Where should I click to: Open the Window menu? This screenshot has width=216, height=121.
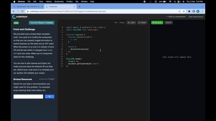tap(84, 2)
